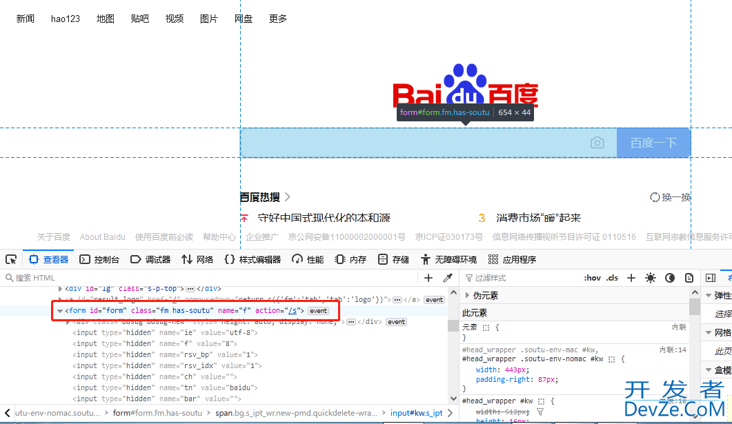Toggle :hov pseudo-class panel

(593, 278)
